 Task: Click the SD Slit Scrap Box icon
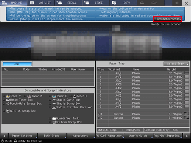[8, 111]
